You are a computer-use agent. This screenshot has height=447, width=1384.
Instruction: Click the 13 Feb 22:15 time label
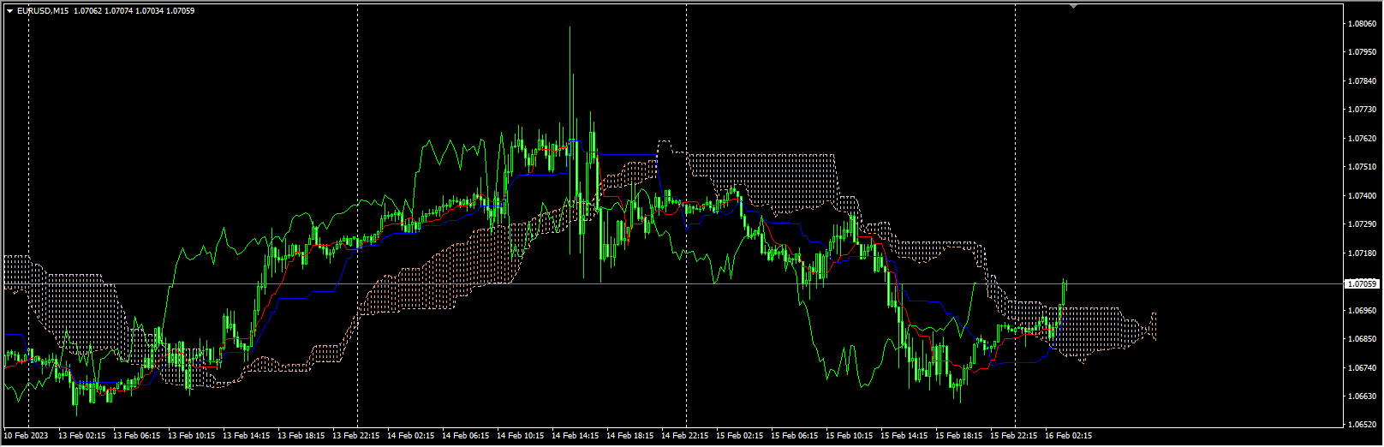click(356, 436)
